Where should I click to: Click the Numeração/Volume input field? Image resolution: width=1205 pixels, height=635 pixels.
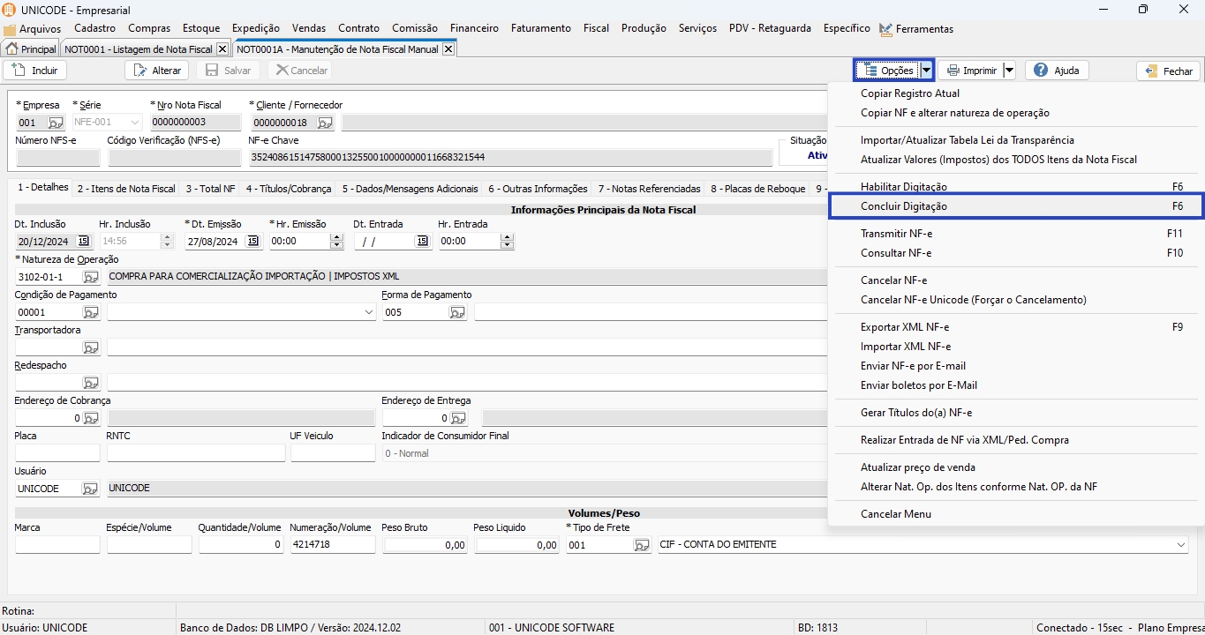point(332,545)
